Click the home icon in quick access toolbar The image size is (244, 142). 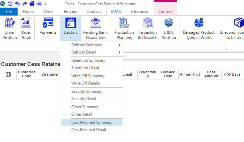coord(32,4)
